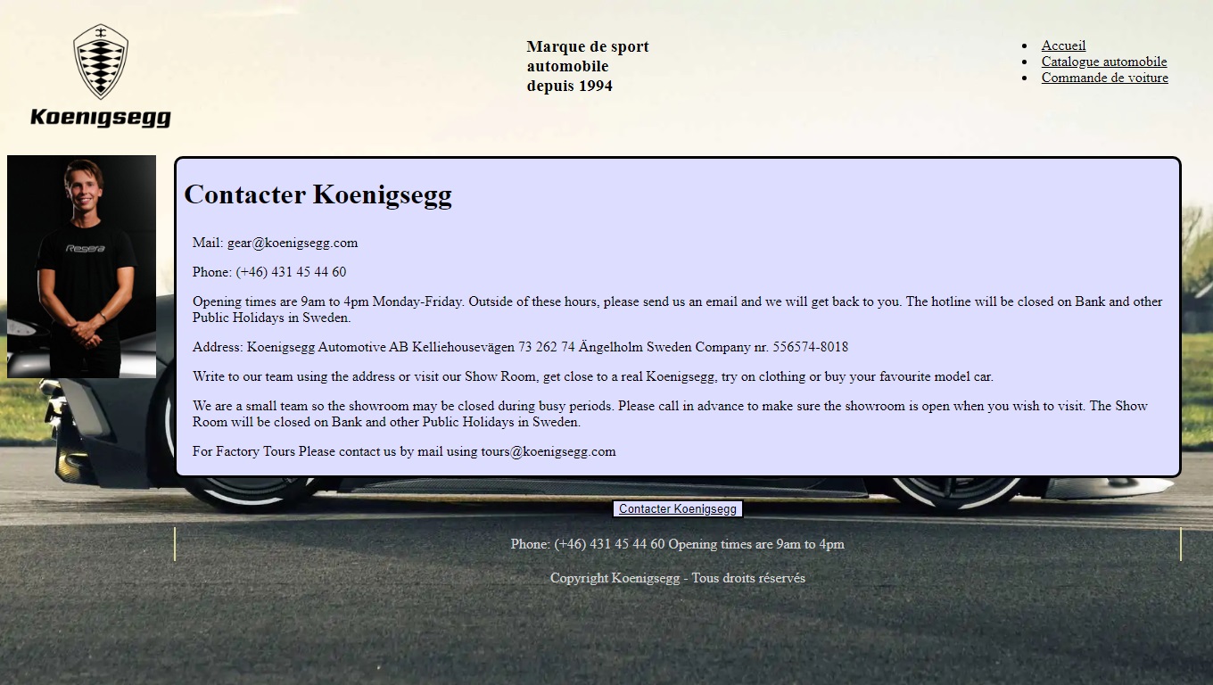Open the Commande de voiture link
The image size is (1213, 685).
[x=1104, y=78]
